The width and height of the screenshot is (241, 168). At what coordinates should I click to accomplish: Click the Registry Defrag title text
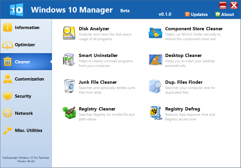182,109
